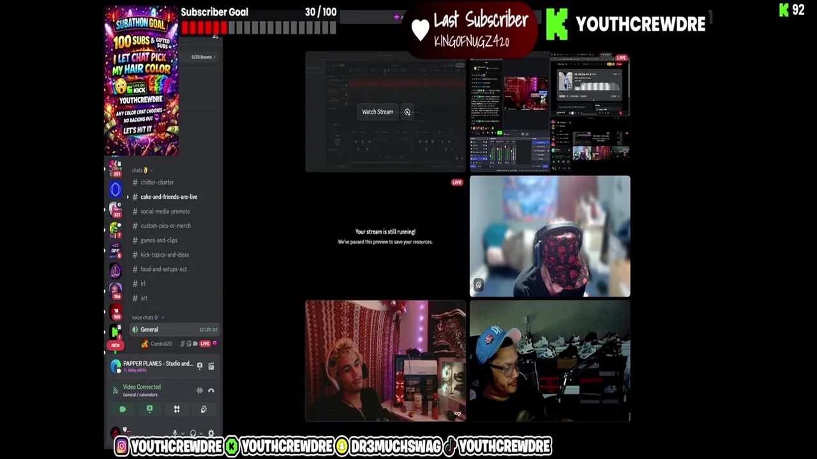Open the server with the 251 badge
The width and height of the screenshot is (817, 459).
115,168
